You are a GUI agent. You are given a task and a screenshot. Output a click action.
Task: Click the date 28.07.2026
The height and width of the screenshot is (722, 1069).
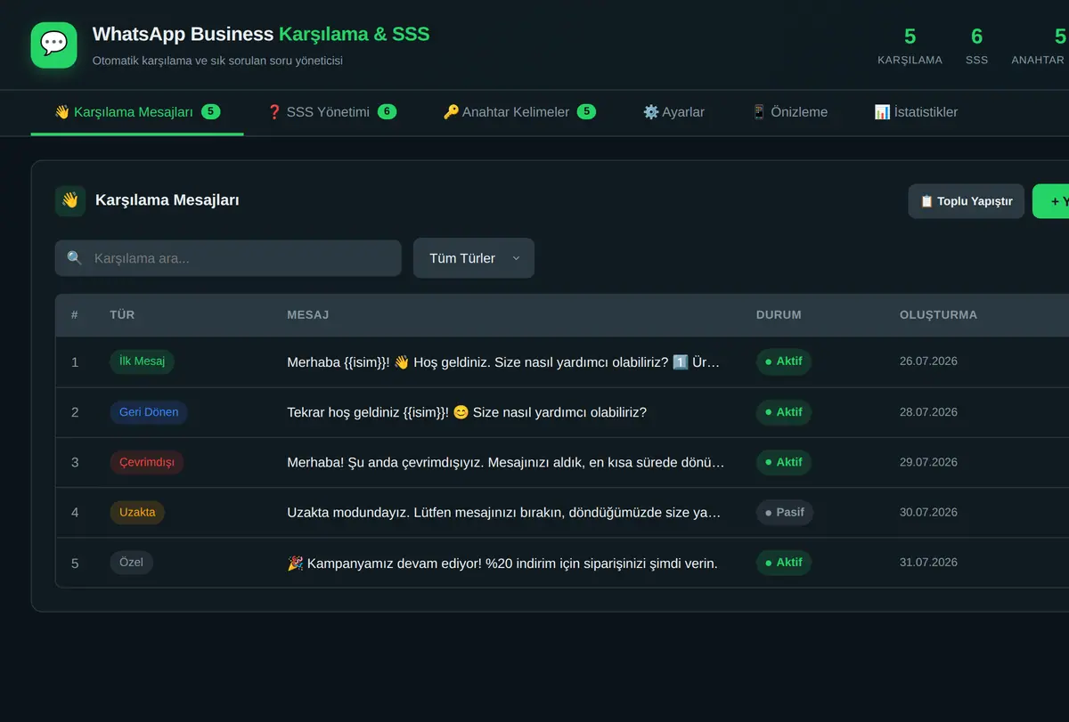coord(928,412)
